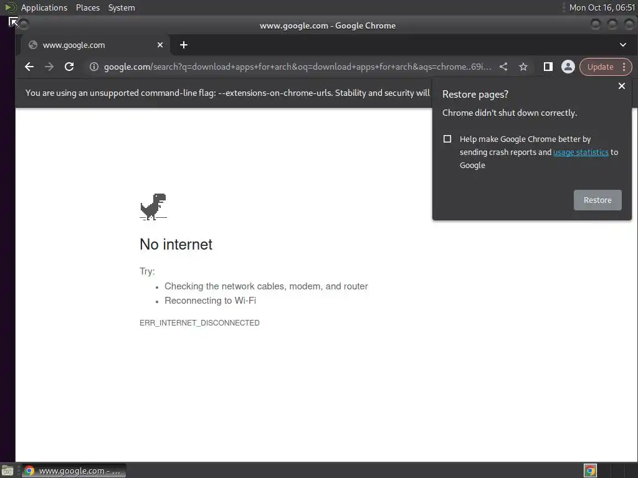Click the unsupported command-line flag warning text

point(227,93)
